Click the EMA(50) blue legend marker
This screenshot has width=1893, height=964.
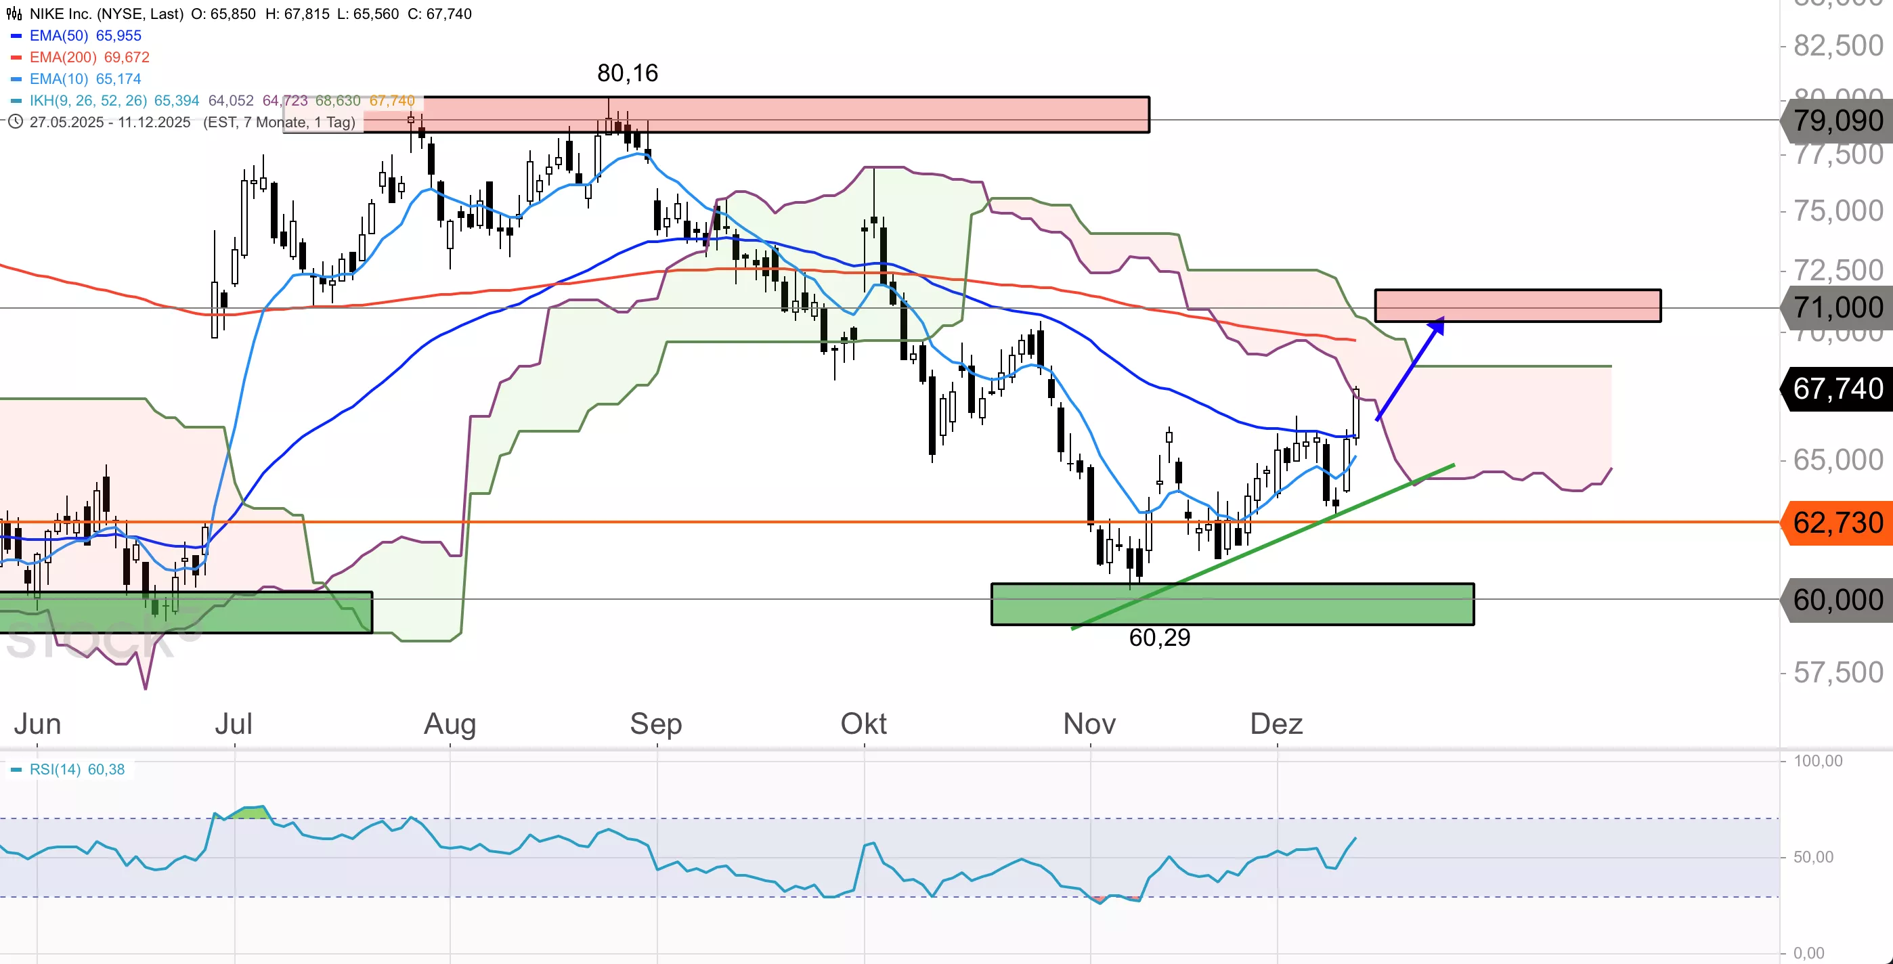pyautogui.click(x=16, y=36)
